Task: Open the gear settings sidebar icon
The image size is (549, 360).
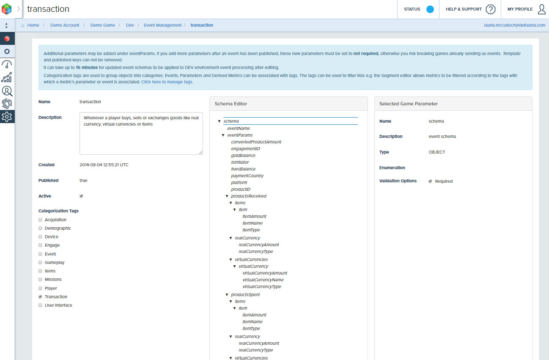Action: coord(7,117)
